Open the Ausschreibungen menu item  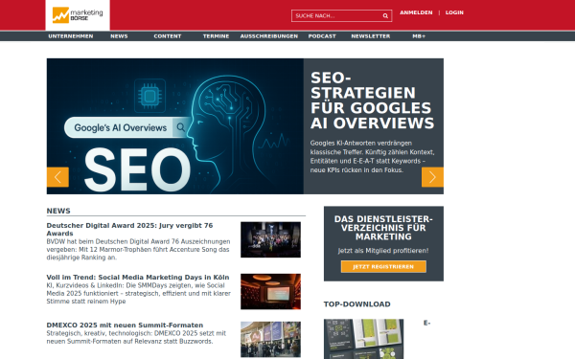269,36
